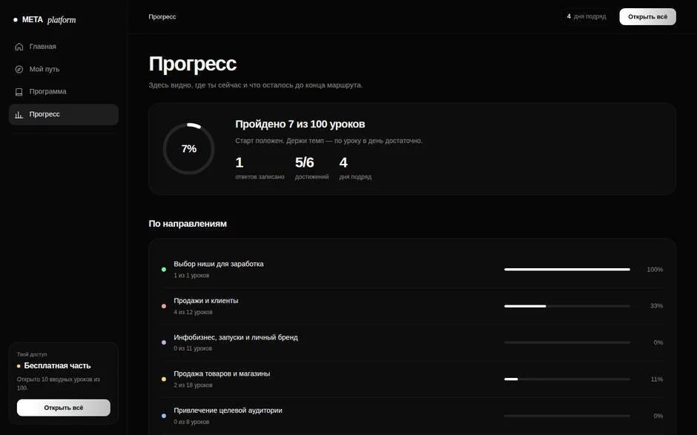
Task: Select the Прогресс sidebar item
Action: click(64, 115)
